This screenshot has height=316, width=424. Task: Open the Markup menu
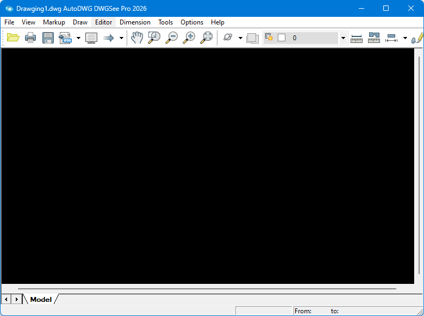[54, 22]
